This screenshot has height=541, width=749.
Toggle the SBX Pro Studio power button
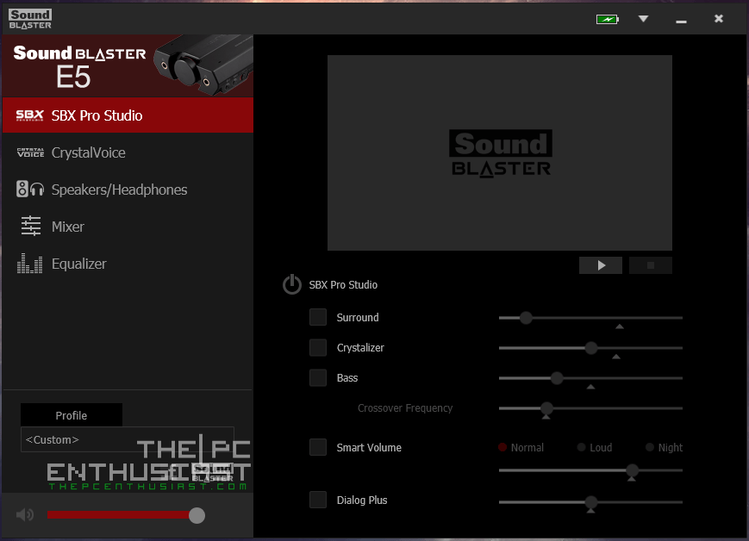point(292,284)
